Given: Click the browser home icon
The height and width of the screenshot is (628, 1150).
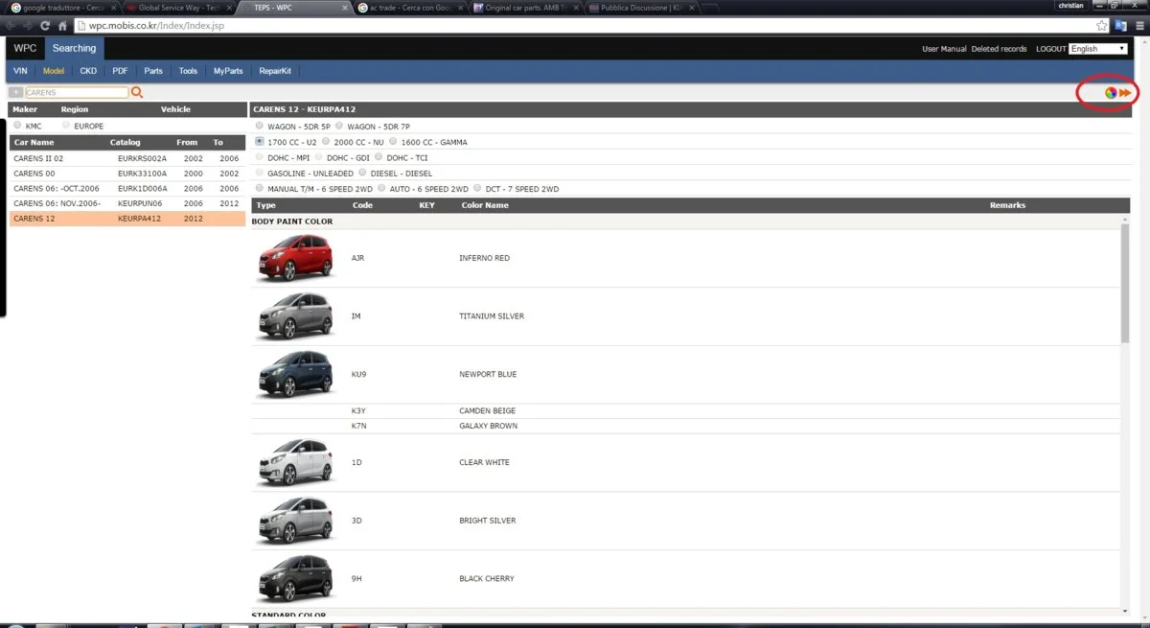Looking at the screenshot, I should [x=63, y=25].
